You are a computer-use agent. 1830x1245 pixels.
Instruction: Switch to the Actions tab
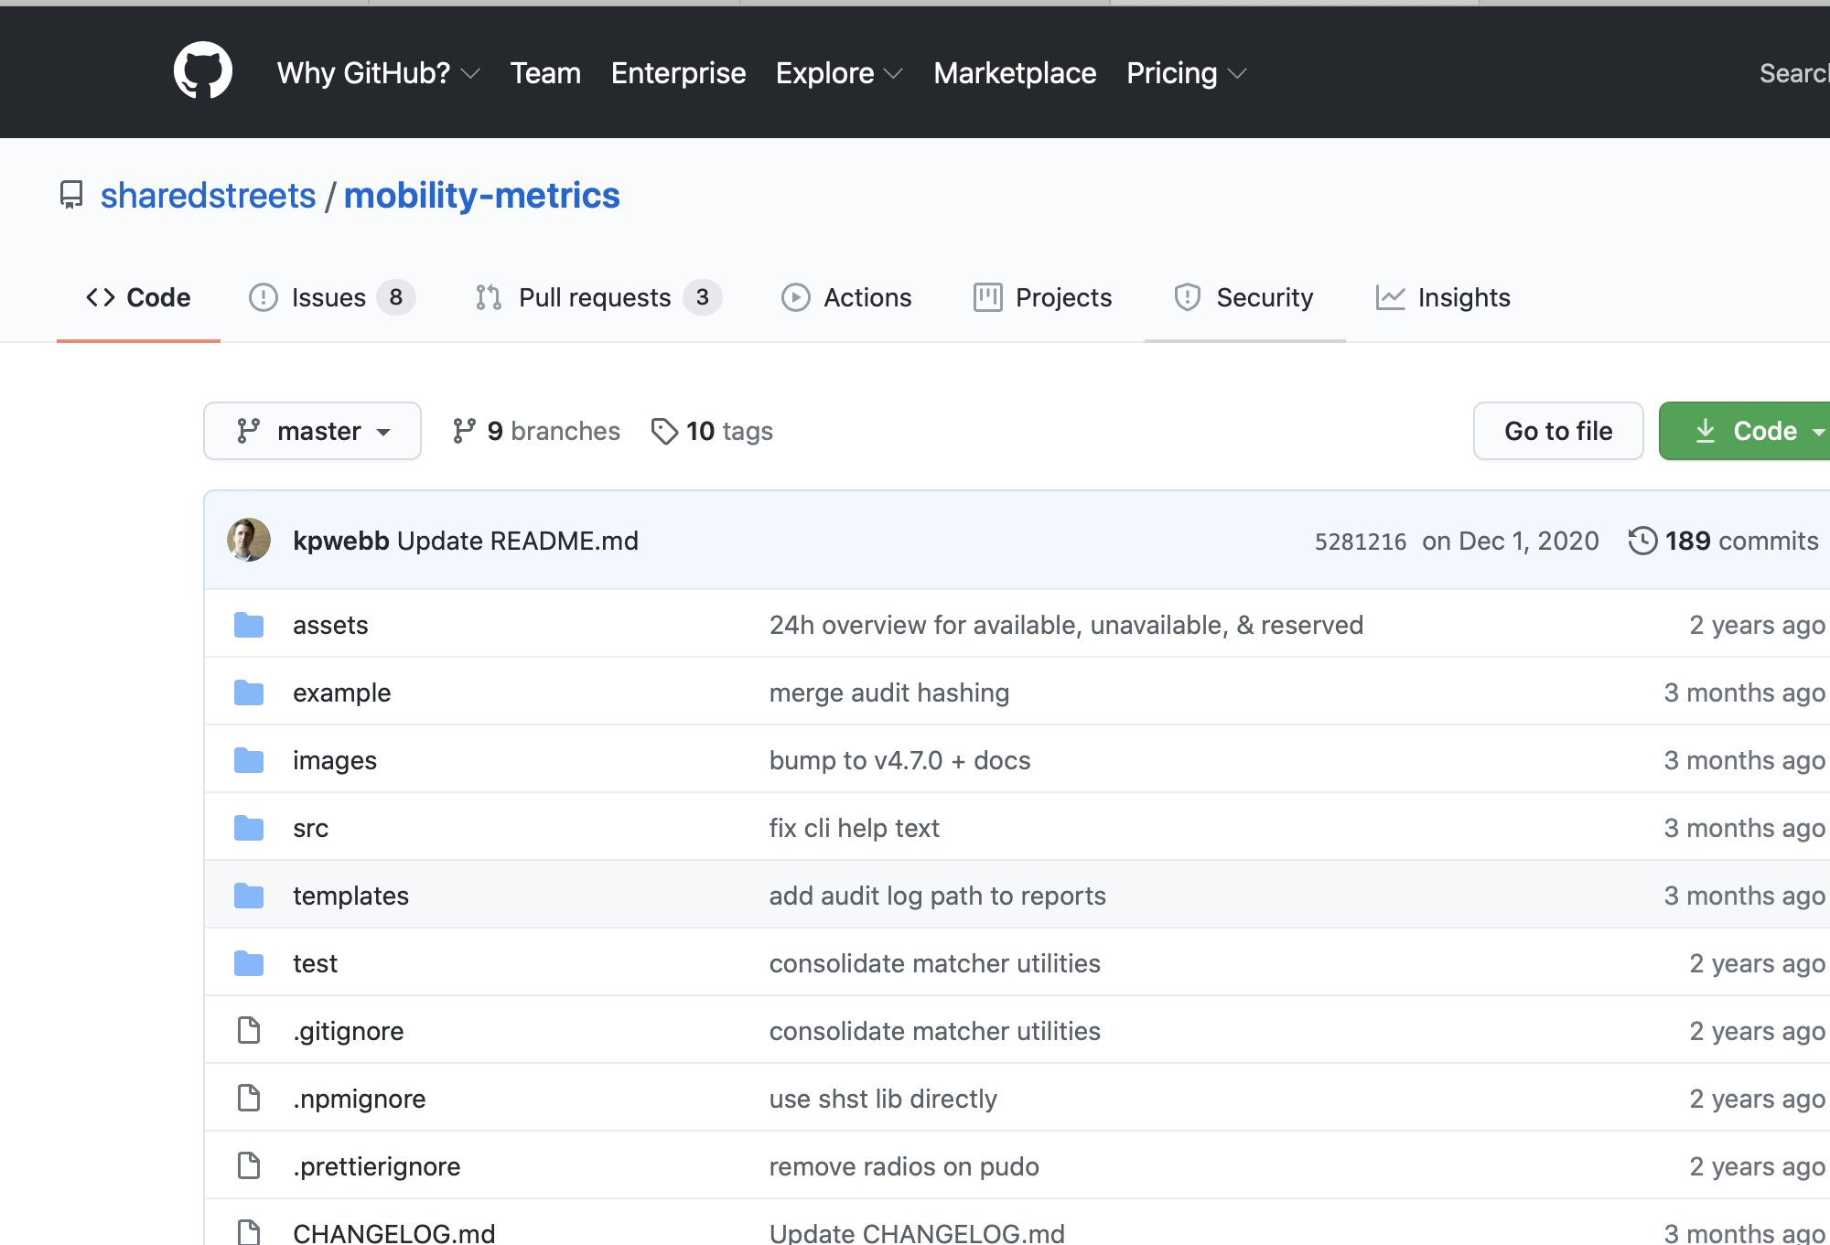[x=846, y=297]
